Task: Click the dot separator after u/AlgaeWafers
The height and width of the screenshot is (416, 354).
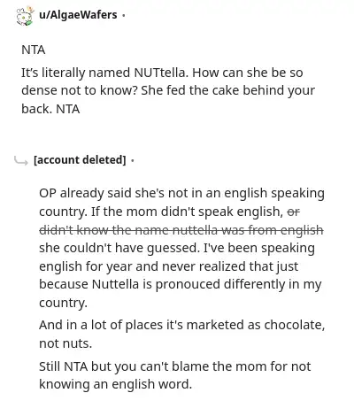Action: tap(123, 15)
